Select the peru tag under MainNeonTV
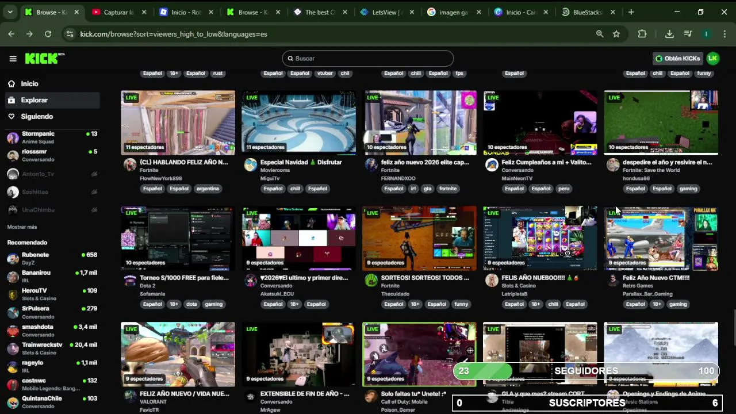 563,189
